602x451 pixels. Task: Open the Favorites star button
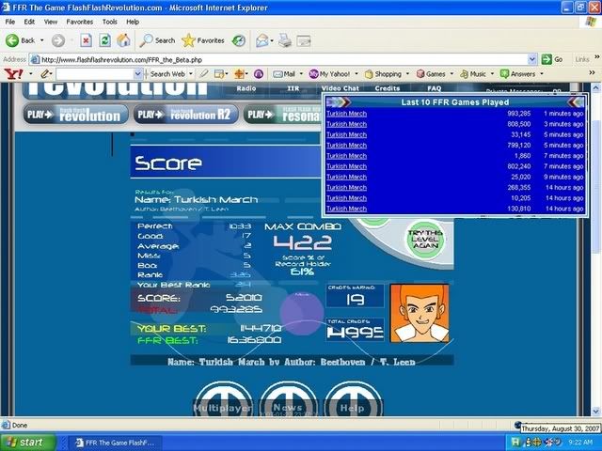(x=202, y=40)
